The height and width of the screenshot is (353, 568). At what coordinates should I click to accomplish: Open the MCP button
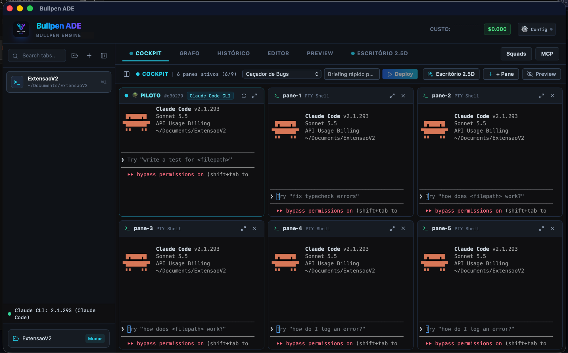coord(547,54)
